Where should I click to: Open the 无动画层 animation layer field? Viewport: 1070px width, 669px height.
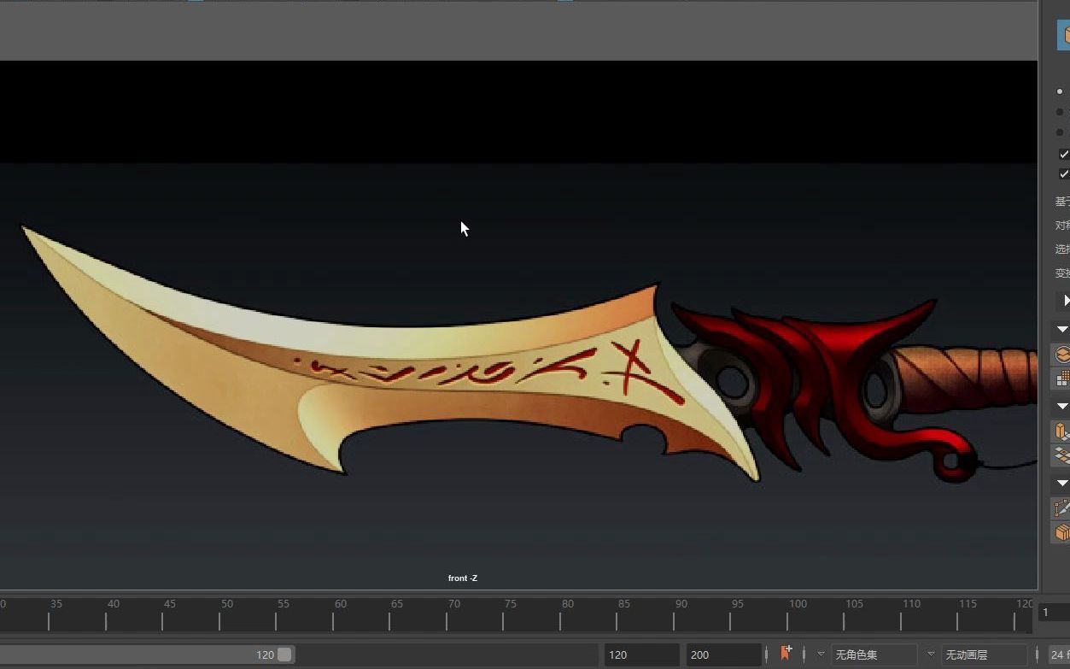pyautogui.click(x=984, y=654)
